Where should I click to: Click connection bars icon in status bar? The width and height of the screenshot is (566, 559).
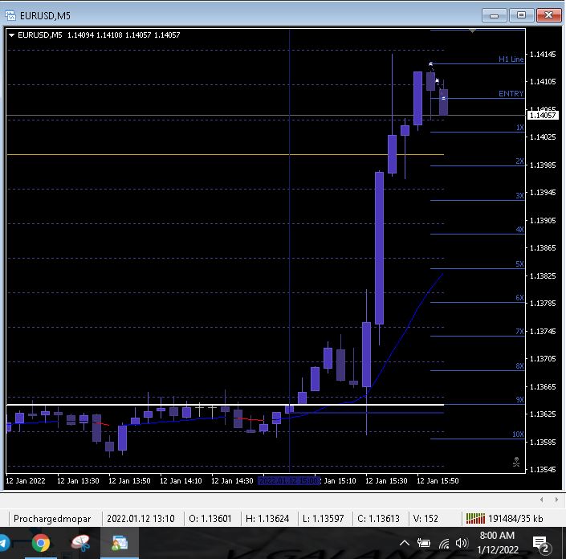click(475, 519)
